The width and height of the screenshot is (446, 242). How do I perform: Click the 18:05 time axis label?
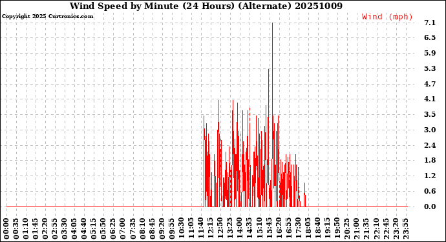tap(308, 229)
